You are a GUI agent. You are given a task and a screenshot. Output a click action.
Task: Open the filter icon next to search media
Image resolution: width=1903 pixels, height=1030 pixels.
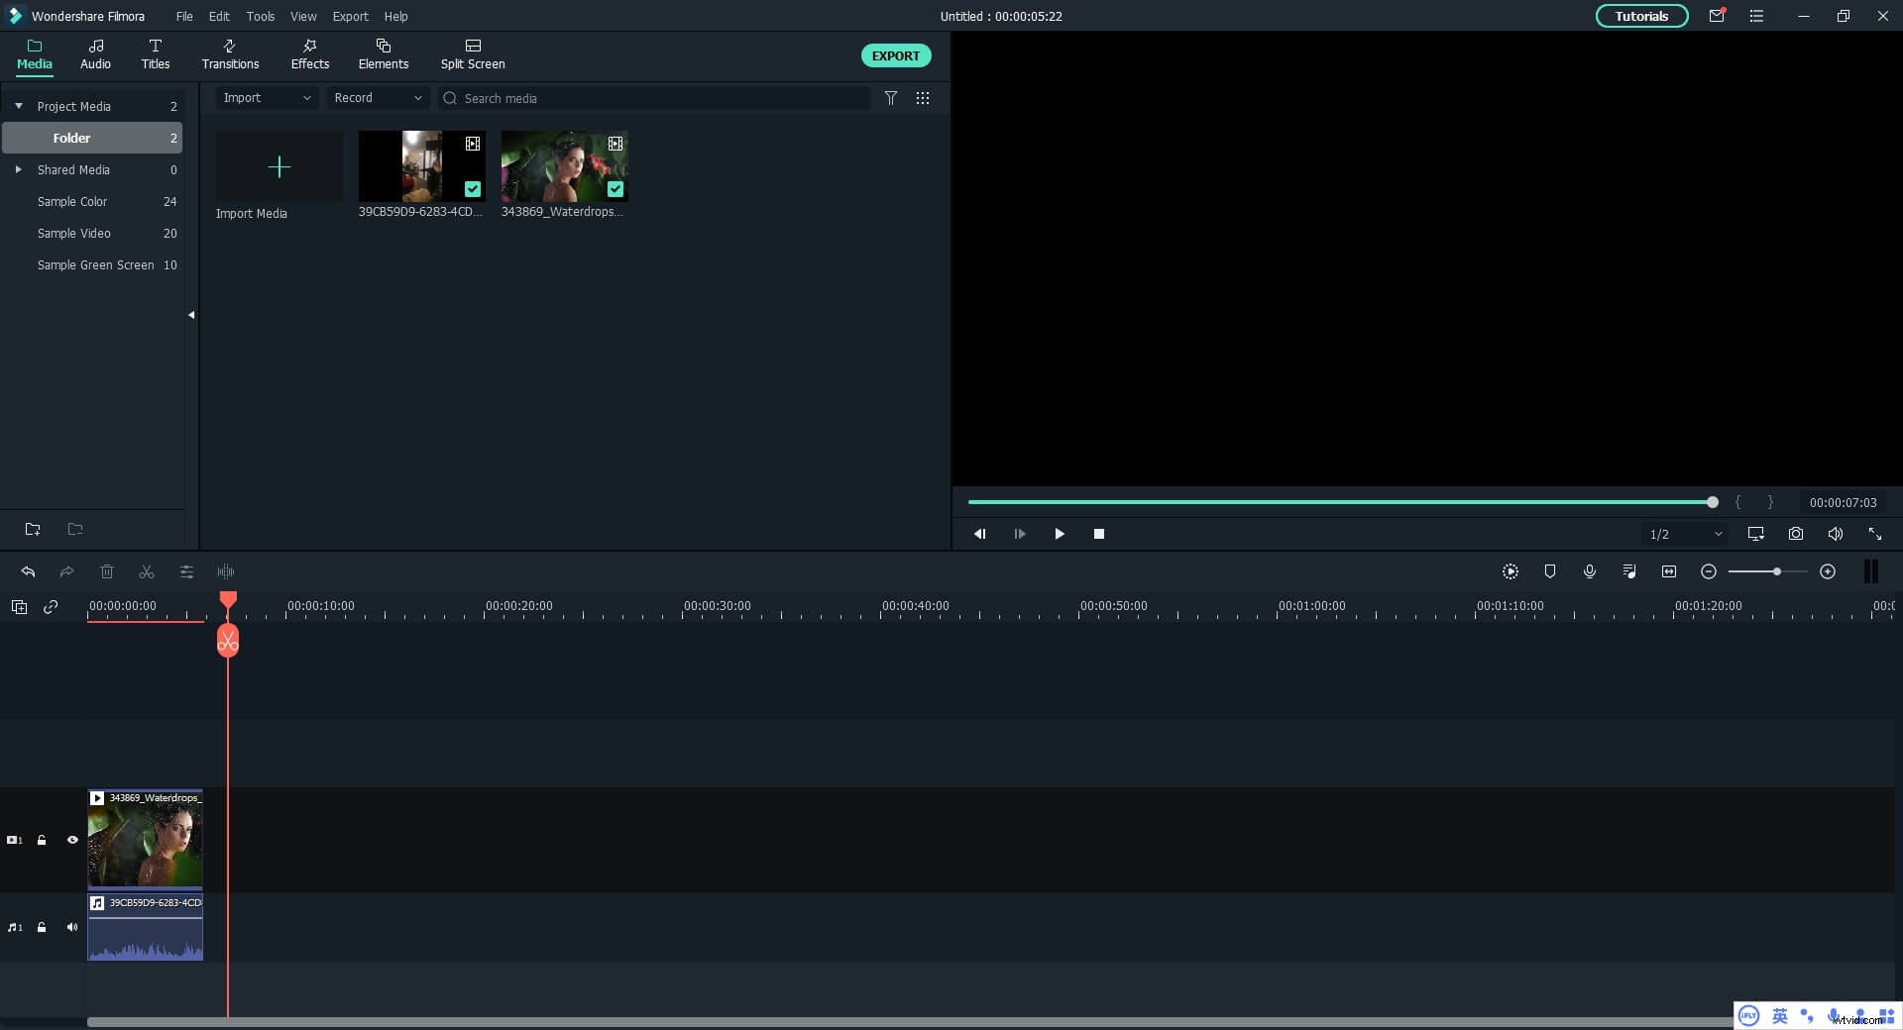(x=890, y=98)
